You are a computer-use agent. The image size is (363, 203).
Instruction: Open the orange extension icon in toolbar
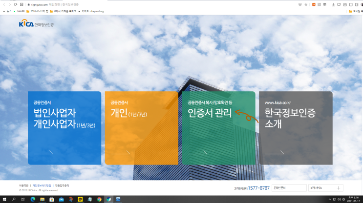pos(314,4)
